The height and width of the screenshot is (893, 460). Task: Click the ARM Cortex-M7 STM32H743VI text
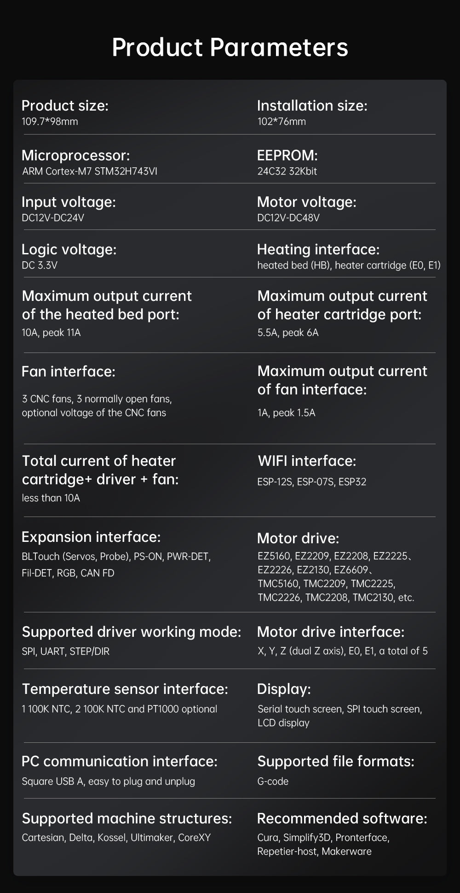coord(90,171)
